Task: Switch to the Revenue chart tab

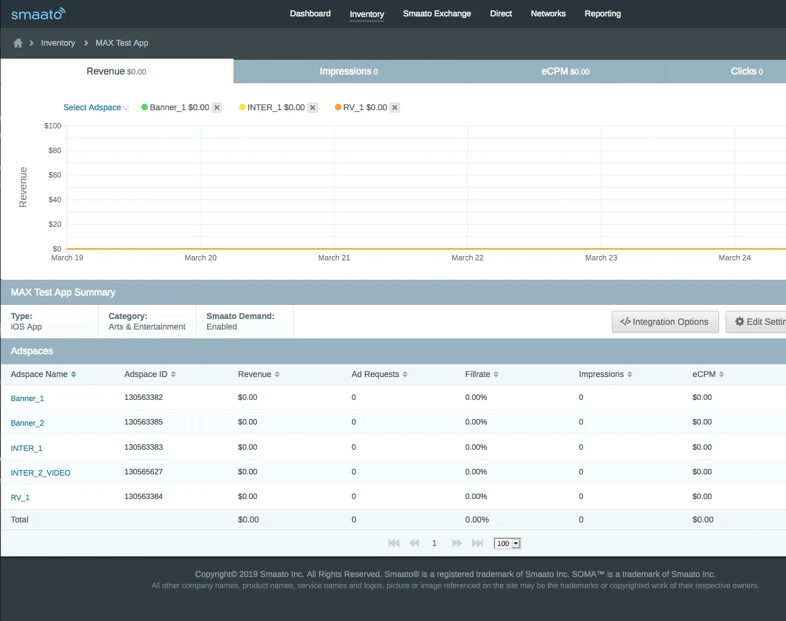Action: (x=117, y=71)
